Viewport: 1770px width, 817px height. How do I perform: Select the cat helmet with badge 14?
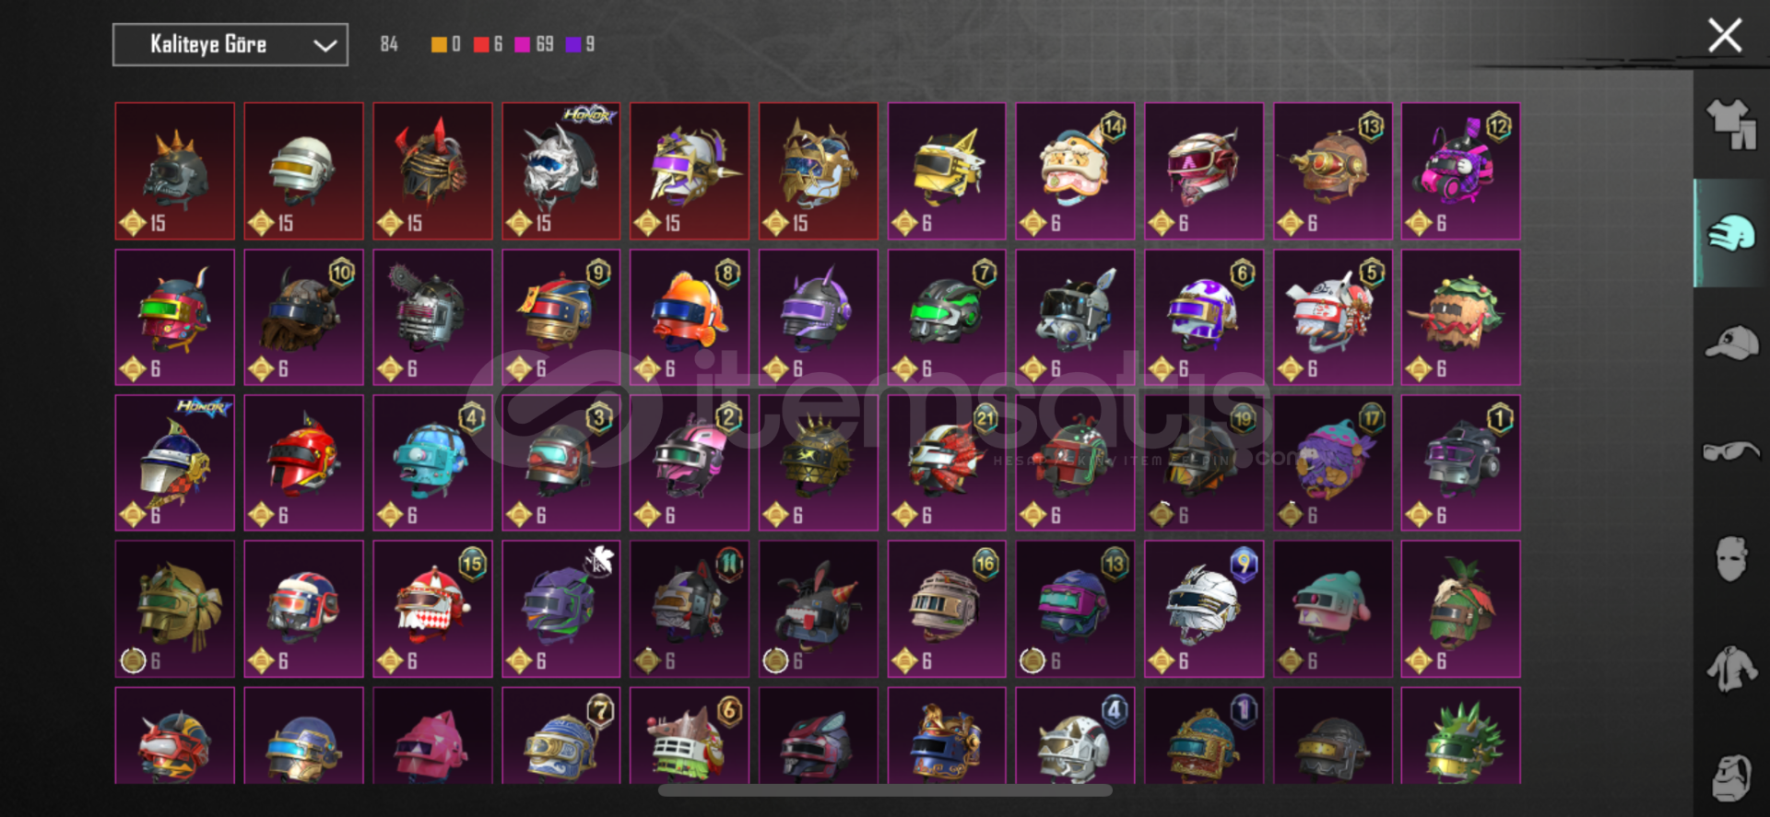[x=1075, y=171]
